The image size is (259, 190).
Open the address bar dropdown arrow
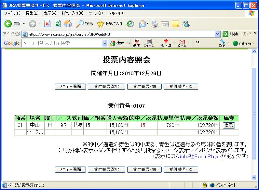click(218, 34)
